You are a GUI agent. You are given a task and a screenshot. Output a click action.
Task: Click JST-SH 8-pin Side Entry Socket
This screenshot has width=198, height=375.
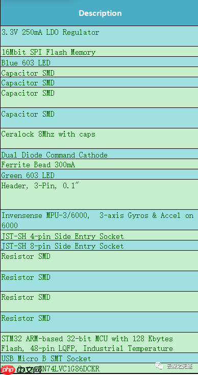tap(99, 246)
